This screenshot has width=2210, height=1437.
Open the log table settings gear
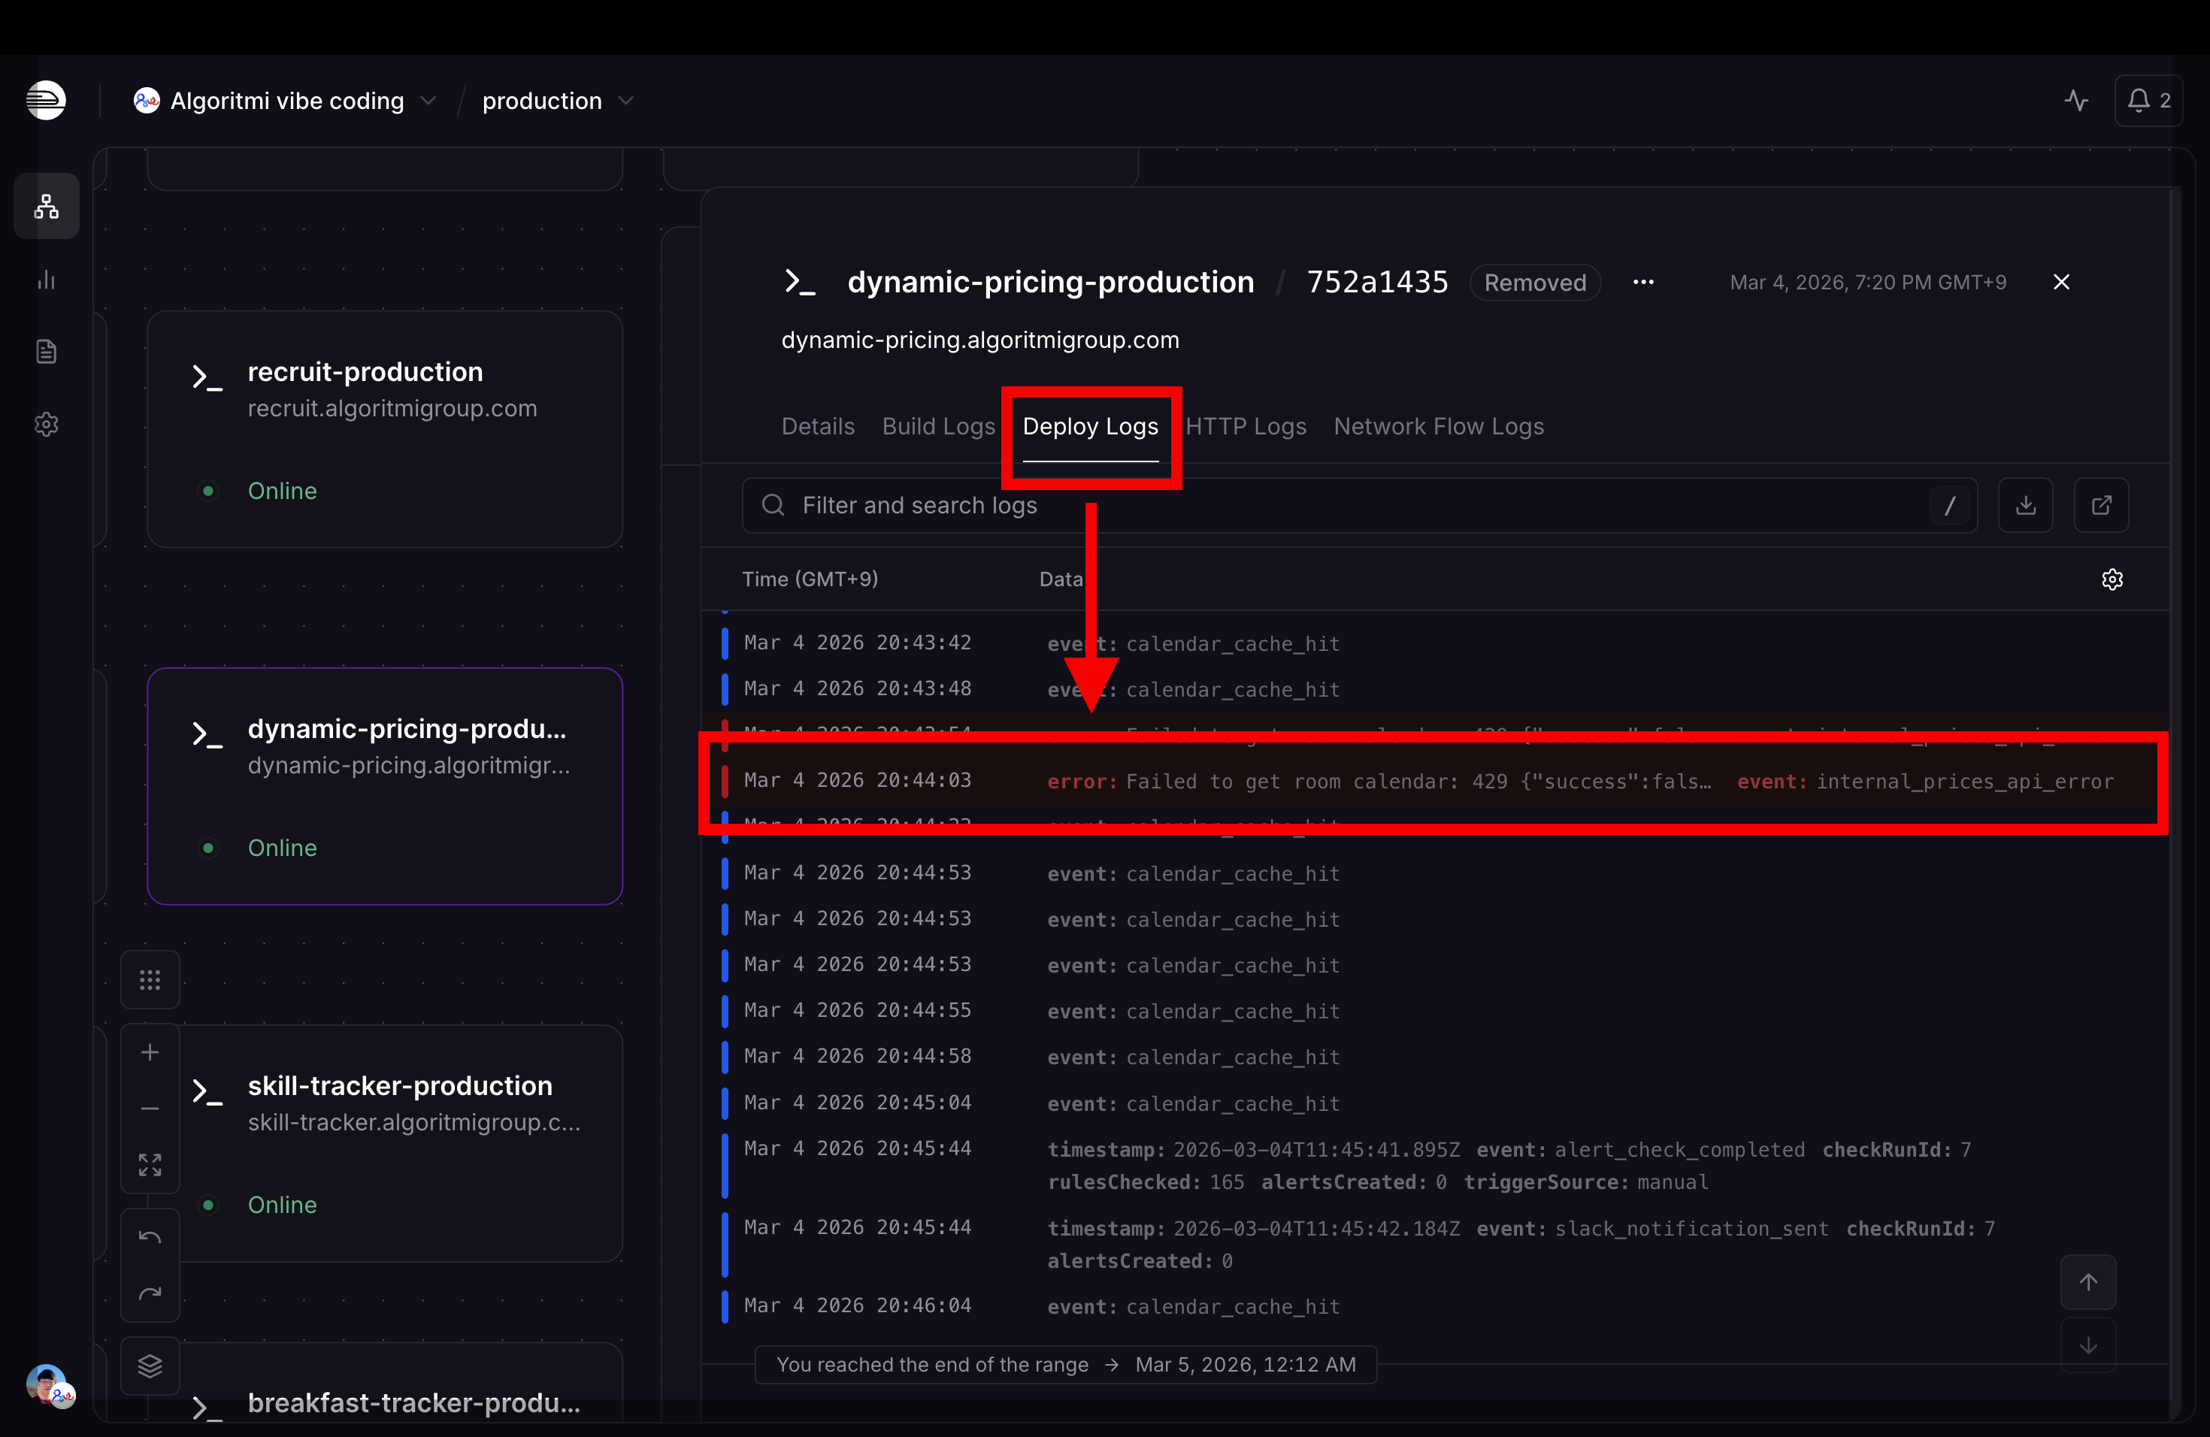click(2114, 578)
